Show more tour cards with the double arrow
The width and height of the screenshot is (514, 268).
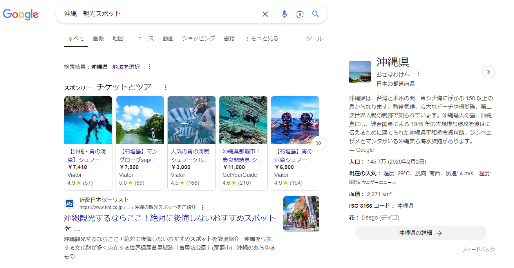coord(319,143)
